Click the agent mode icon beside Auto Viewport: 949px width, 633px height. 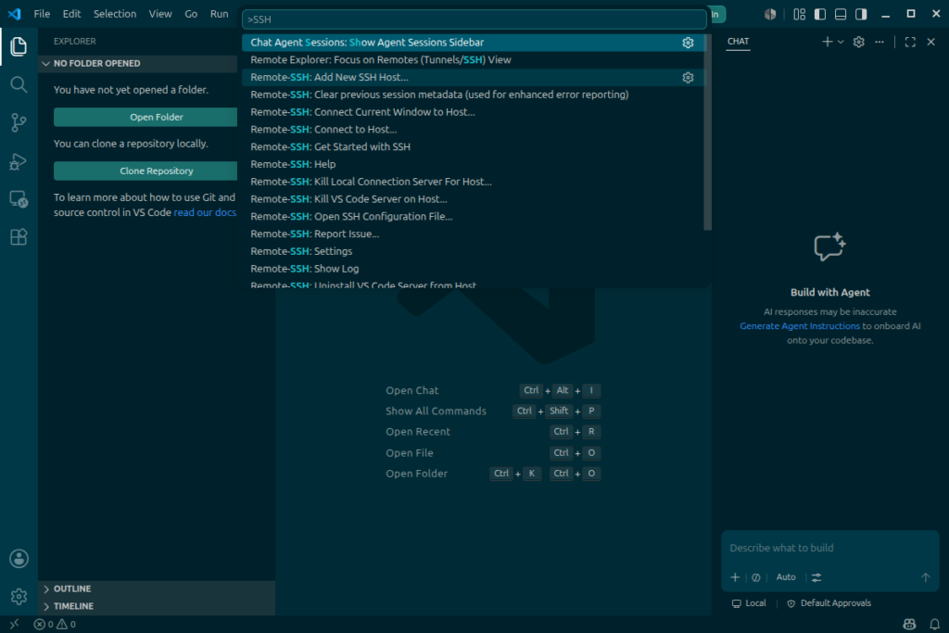point(756,577)
